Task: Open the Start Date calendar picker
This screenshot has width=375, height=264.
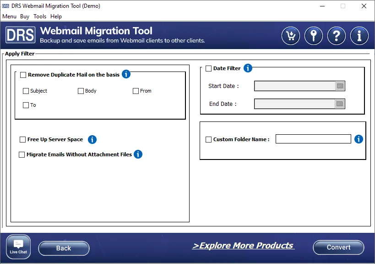Action: pyautogui.click(x=340, y=86)
